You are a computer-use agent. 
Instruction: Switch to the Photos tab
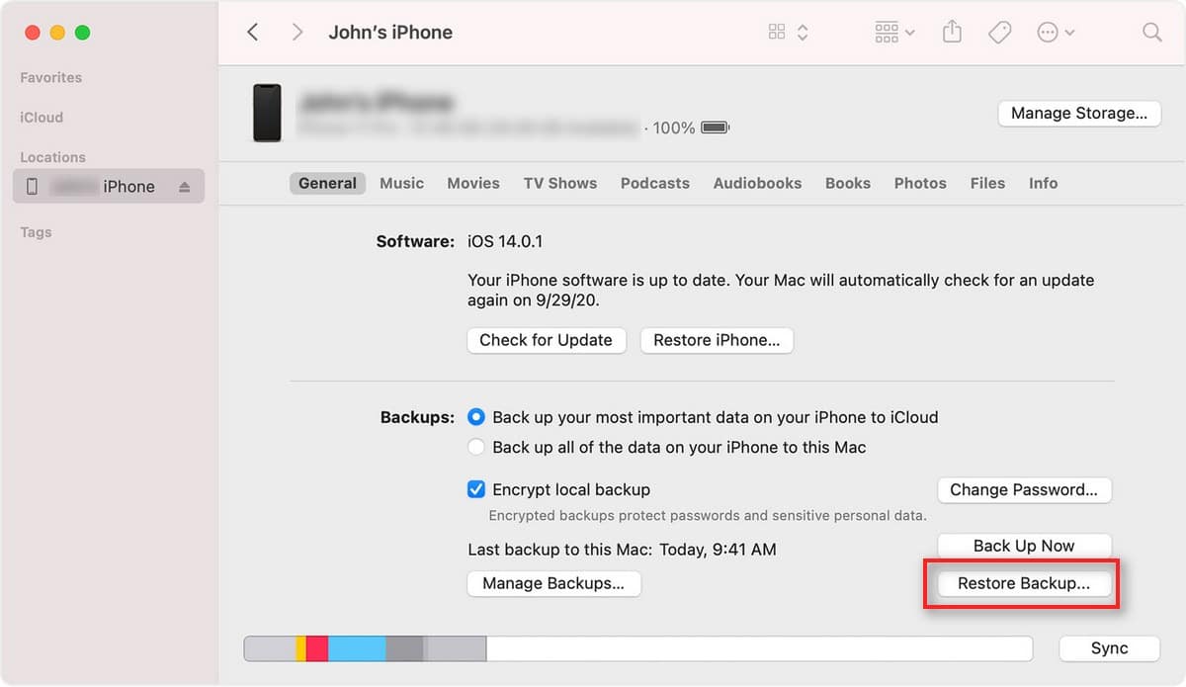pyautogui.click(x=920, y=183)
